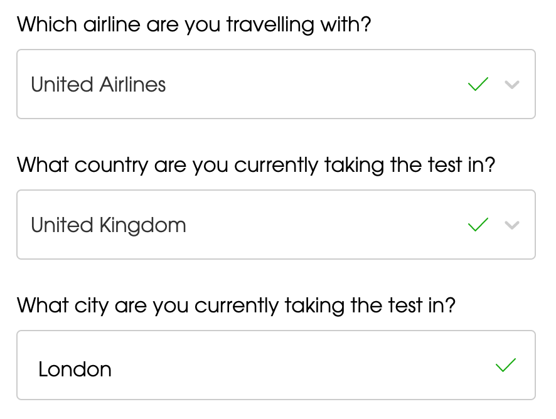Screen dimensions: 556x419
Task: Click the selected value United Airlines
Action: click(99, 85)
